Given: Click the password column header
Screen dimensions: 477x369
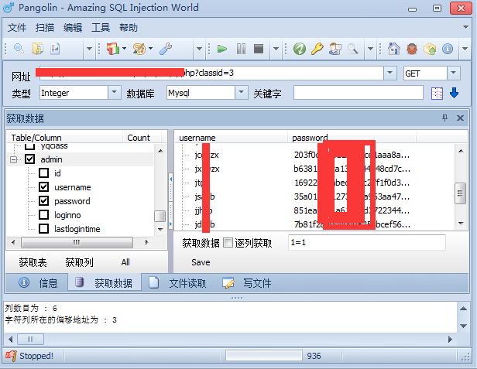Looking at the screenshot, I should click(352, 138).
